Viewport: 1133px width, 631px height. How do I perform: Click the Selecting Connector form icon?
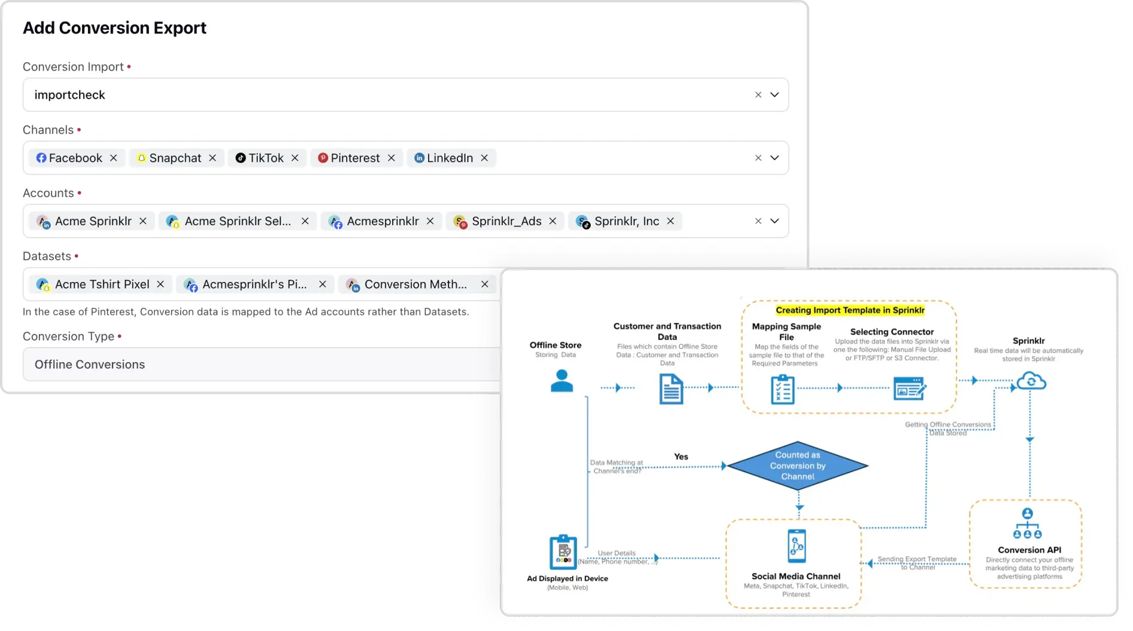pos(909,388)
